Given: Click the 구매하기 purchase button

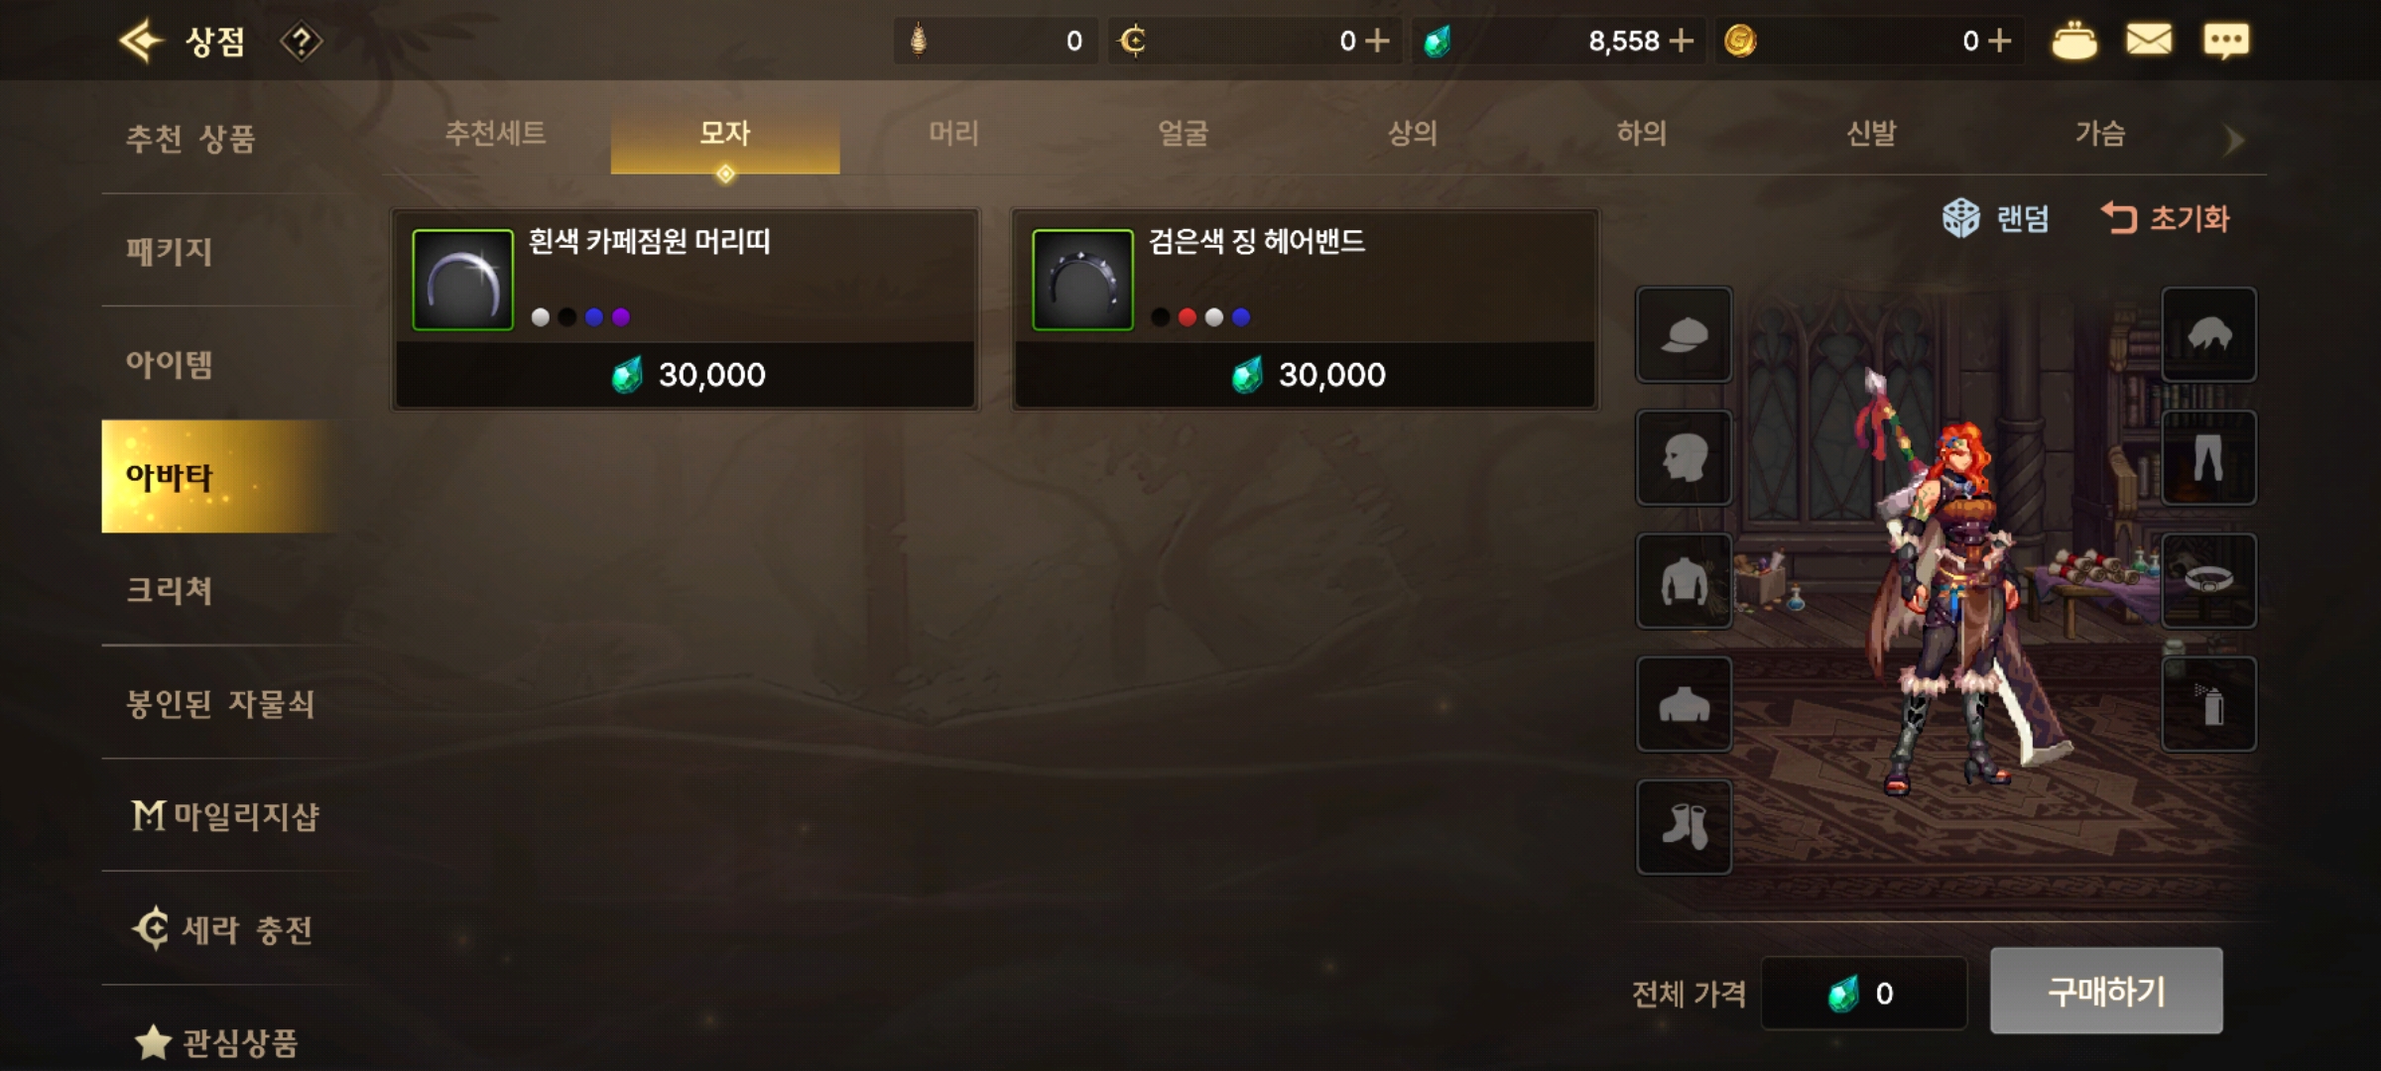Looking at the screenshot, I should point(2106,991).
